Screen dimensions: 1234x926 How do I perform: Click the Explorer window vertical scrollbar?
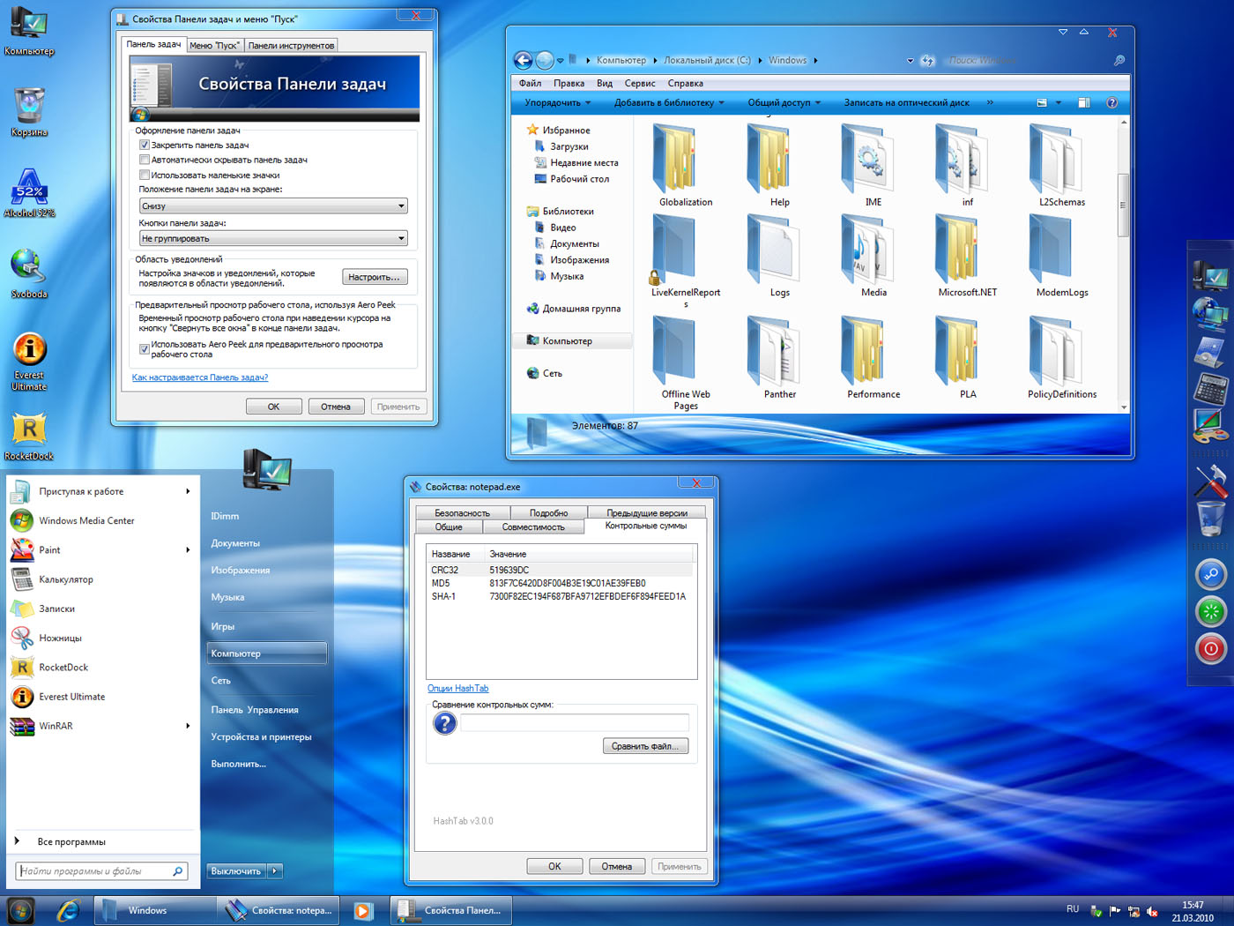pyautogui.click(x=1123, y=205)
